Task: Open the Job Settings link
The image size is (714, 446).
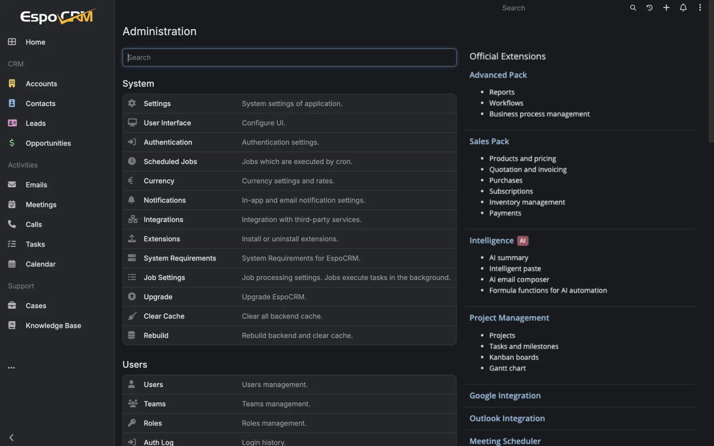Action: click(164, 277)
